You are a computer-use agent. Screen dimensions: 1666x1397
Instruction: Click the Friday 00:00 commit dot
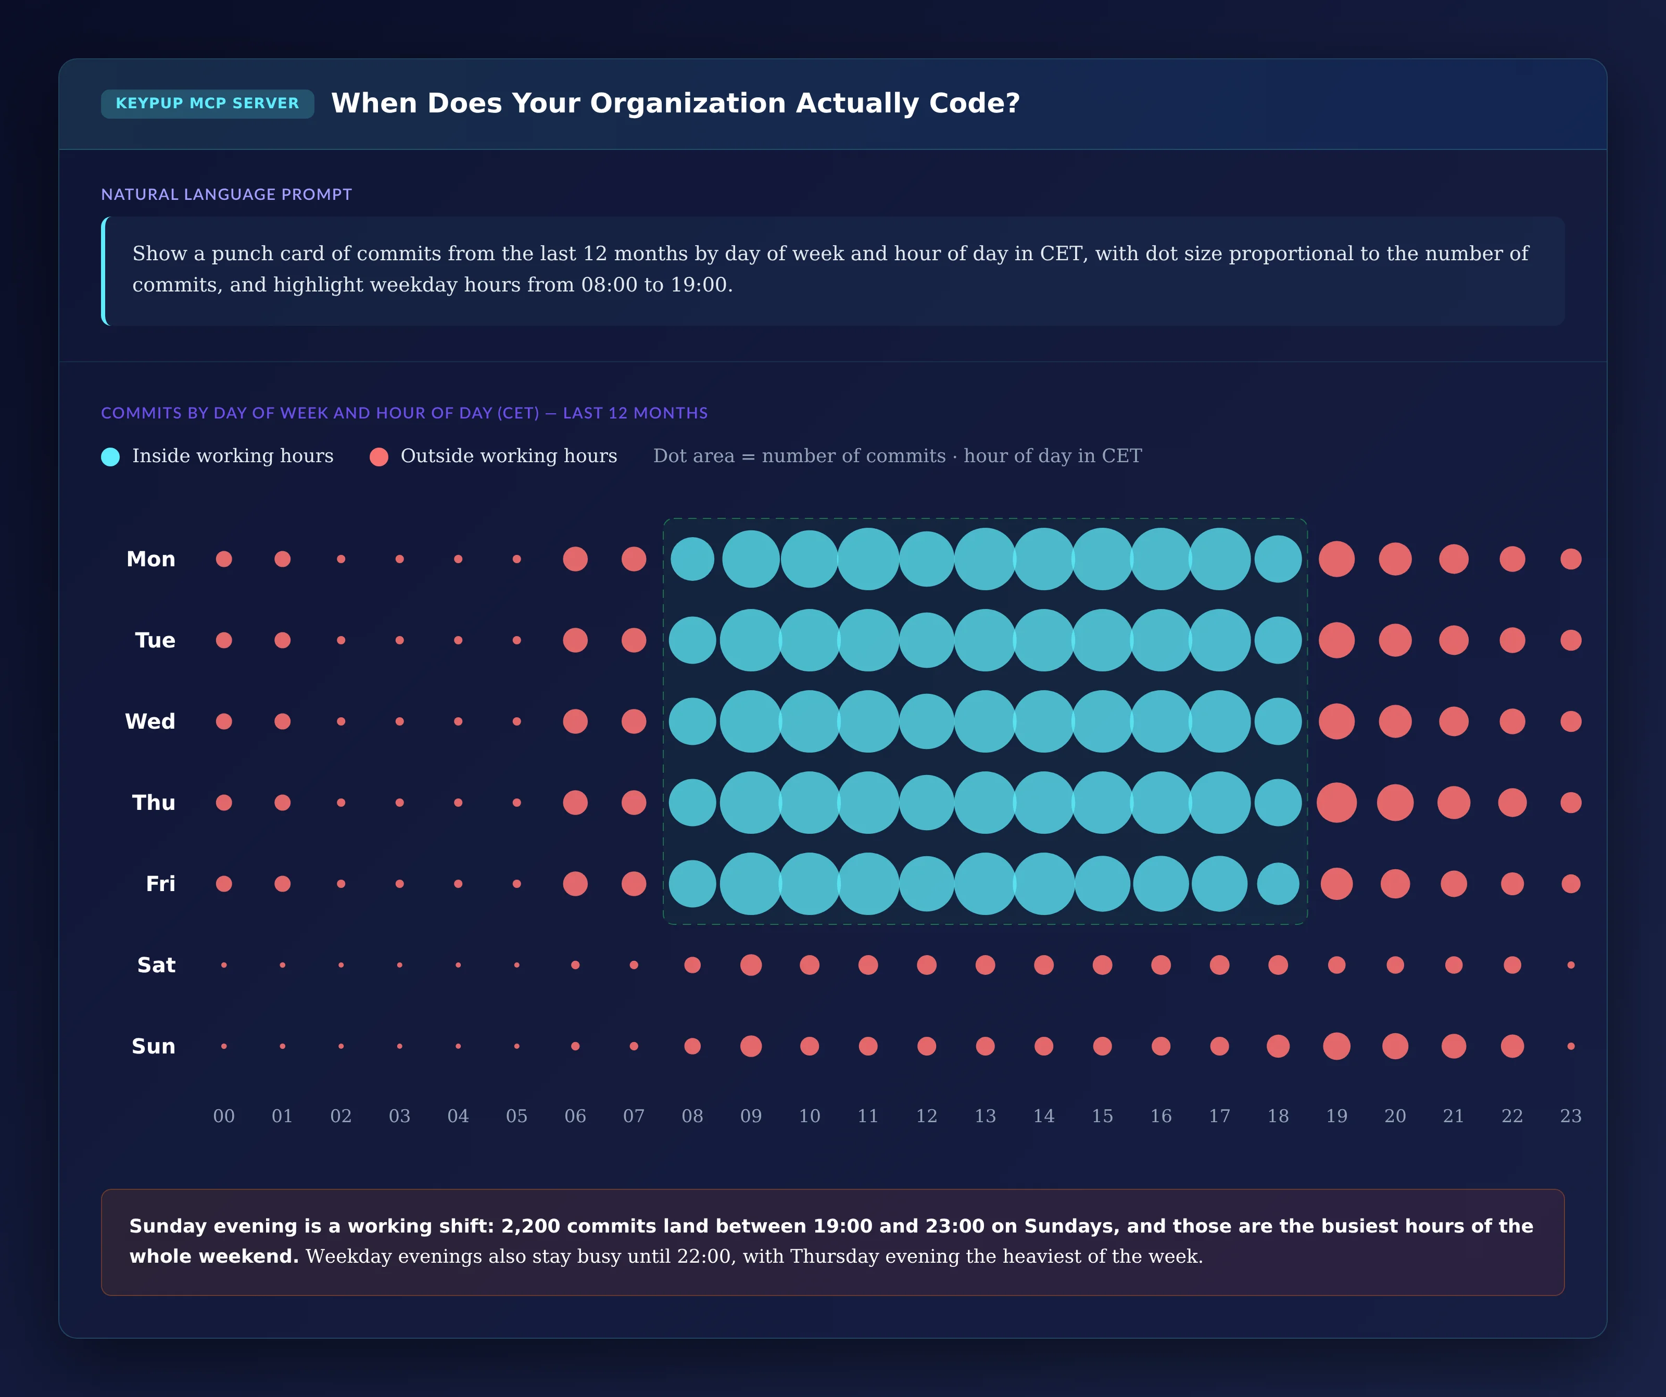coord(224,884)
